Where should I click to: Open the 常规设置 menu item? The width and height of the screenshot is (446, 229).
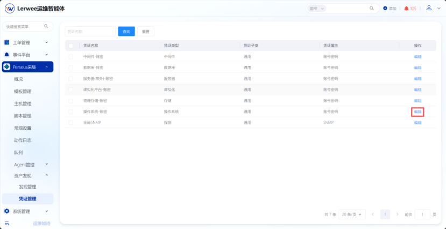tap(23, 128)
